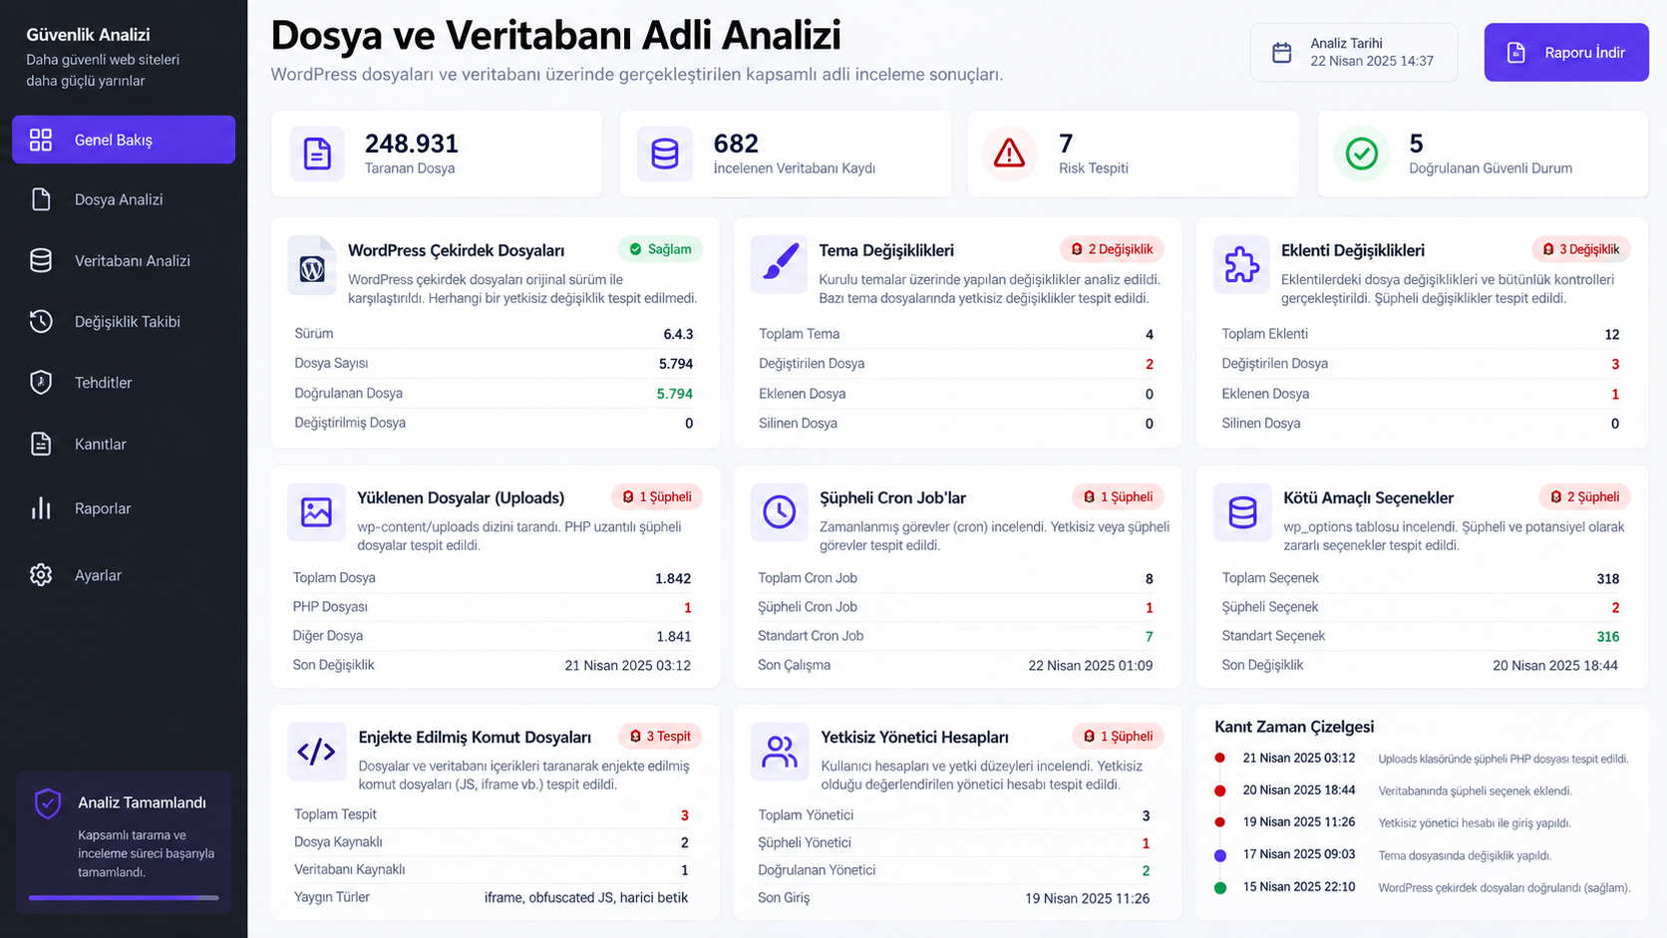Click the Standart Seçenek value 316
Screen dimensions: 1667x938
click(x=1608, y=636)
